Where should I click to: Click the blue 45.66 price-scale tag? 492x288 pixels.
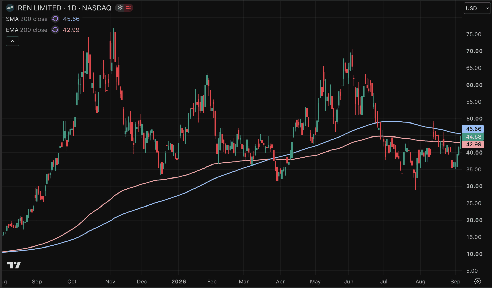[473, 129]
